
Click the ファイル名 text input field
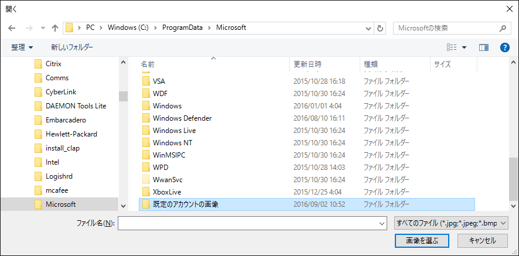(252, 223)
